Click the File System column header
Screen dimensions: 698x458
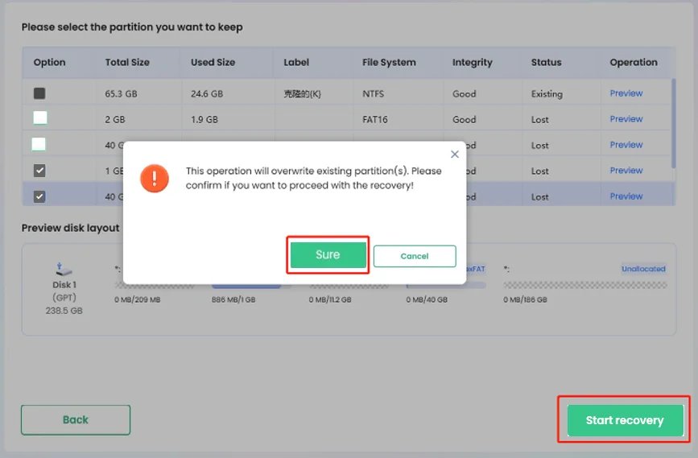389,63
